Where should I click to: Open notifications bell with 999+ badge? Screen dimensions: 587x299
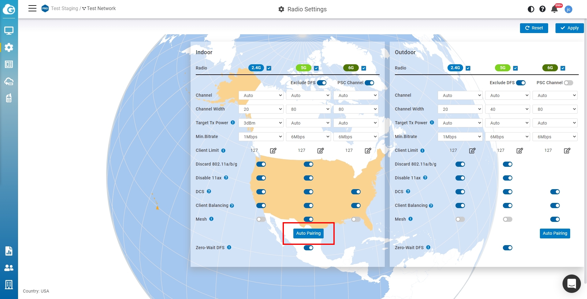point(555,9)
